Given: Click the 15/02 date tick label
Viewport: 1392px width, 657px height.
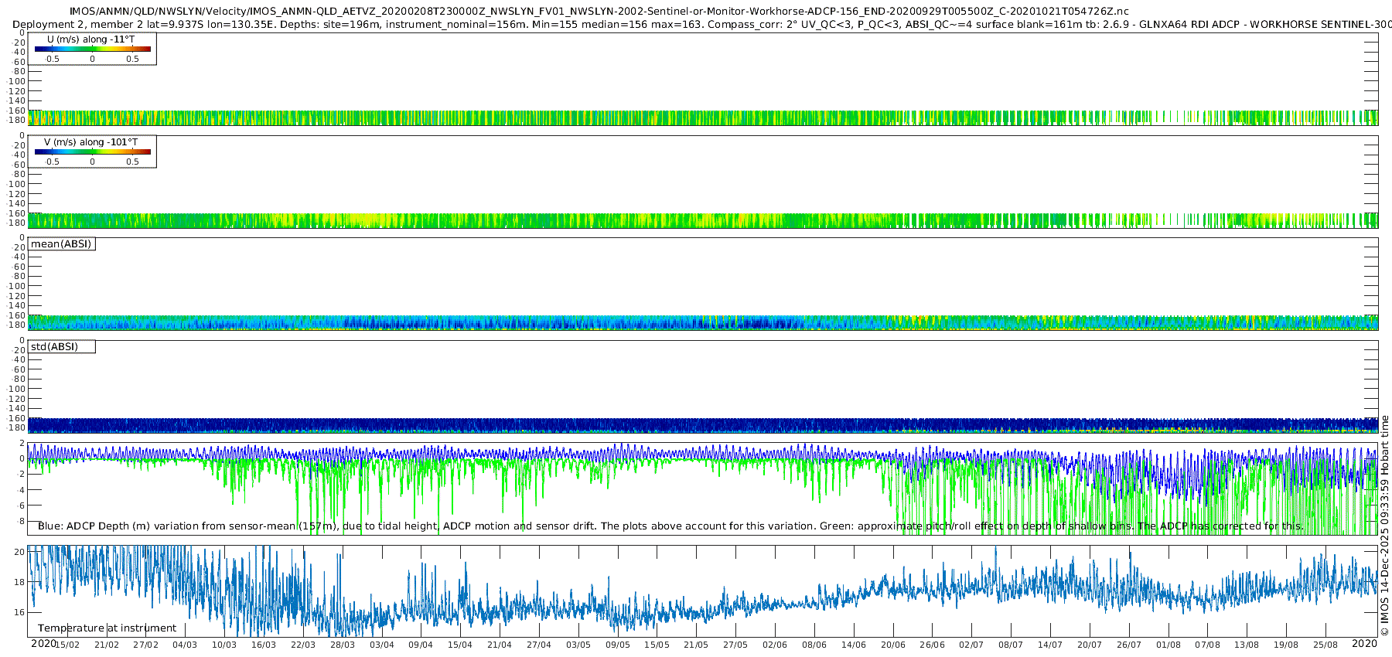Looking at the screenshot, I should point(67,645).
